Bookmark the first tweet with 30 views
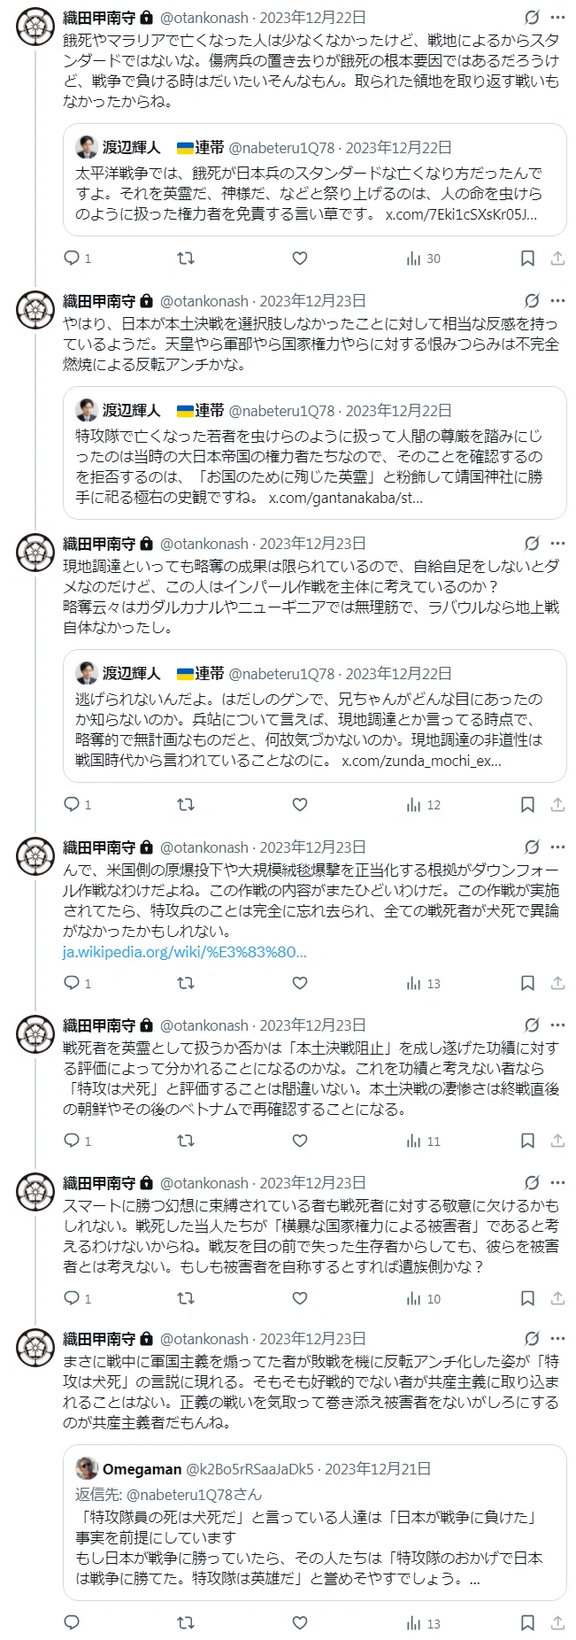576x1640 pixels. pyautogui.click(x=527, y=259)
